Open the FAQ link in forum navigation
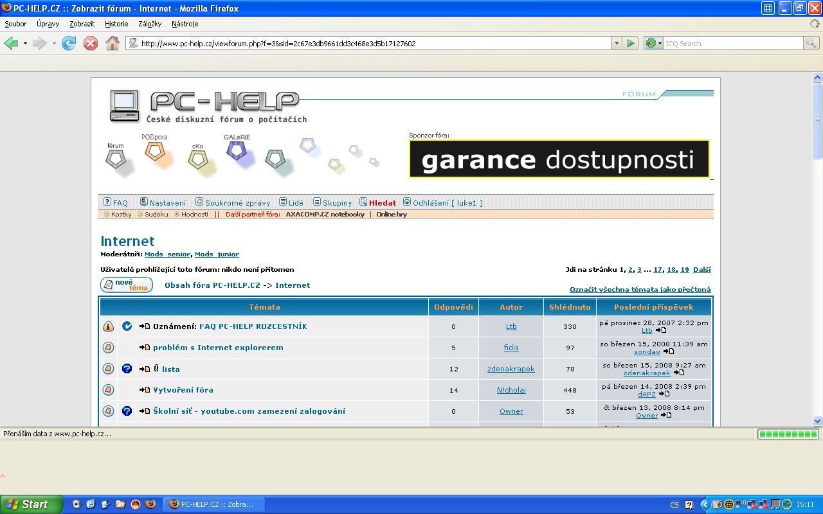The image size is (823, 514). coord(120,203)
